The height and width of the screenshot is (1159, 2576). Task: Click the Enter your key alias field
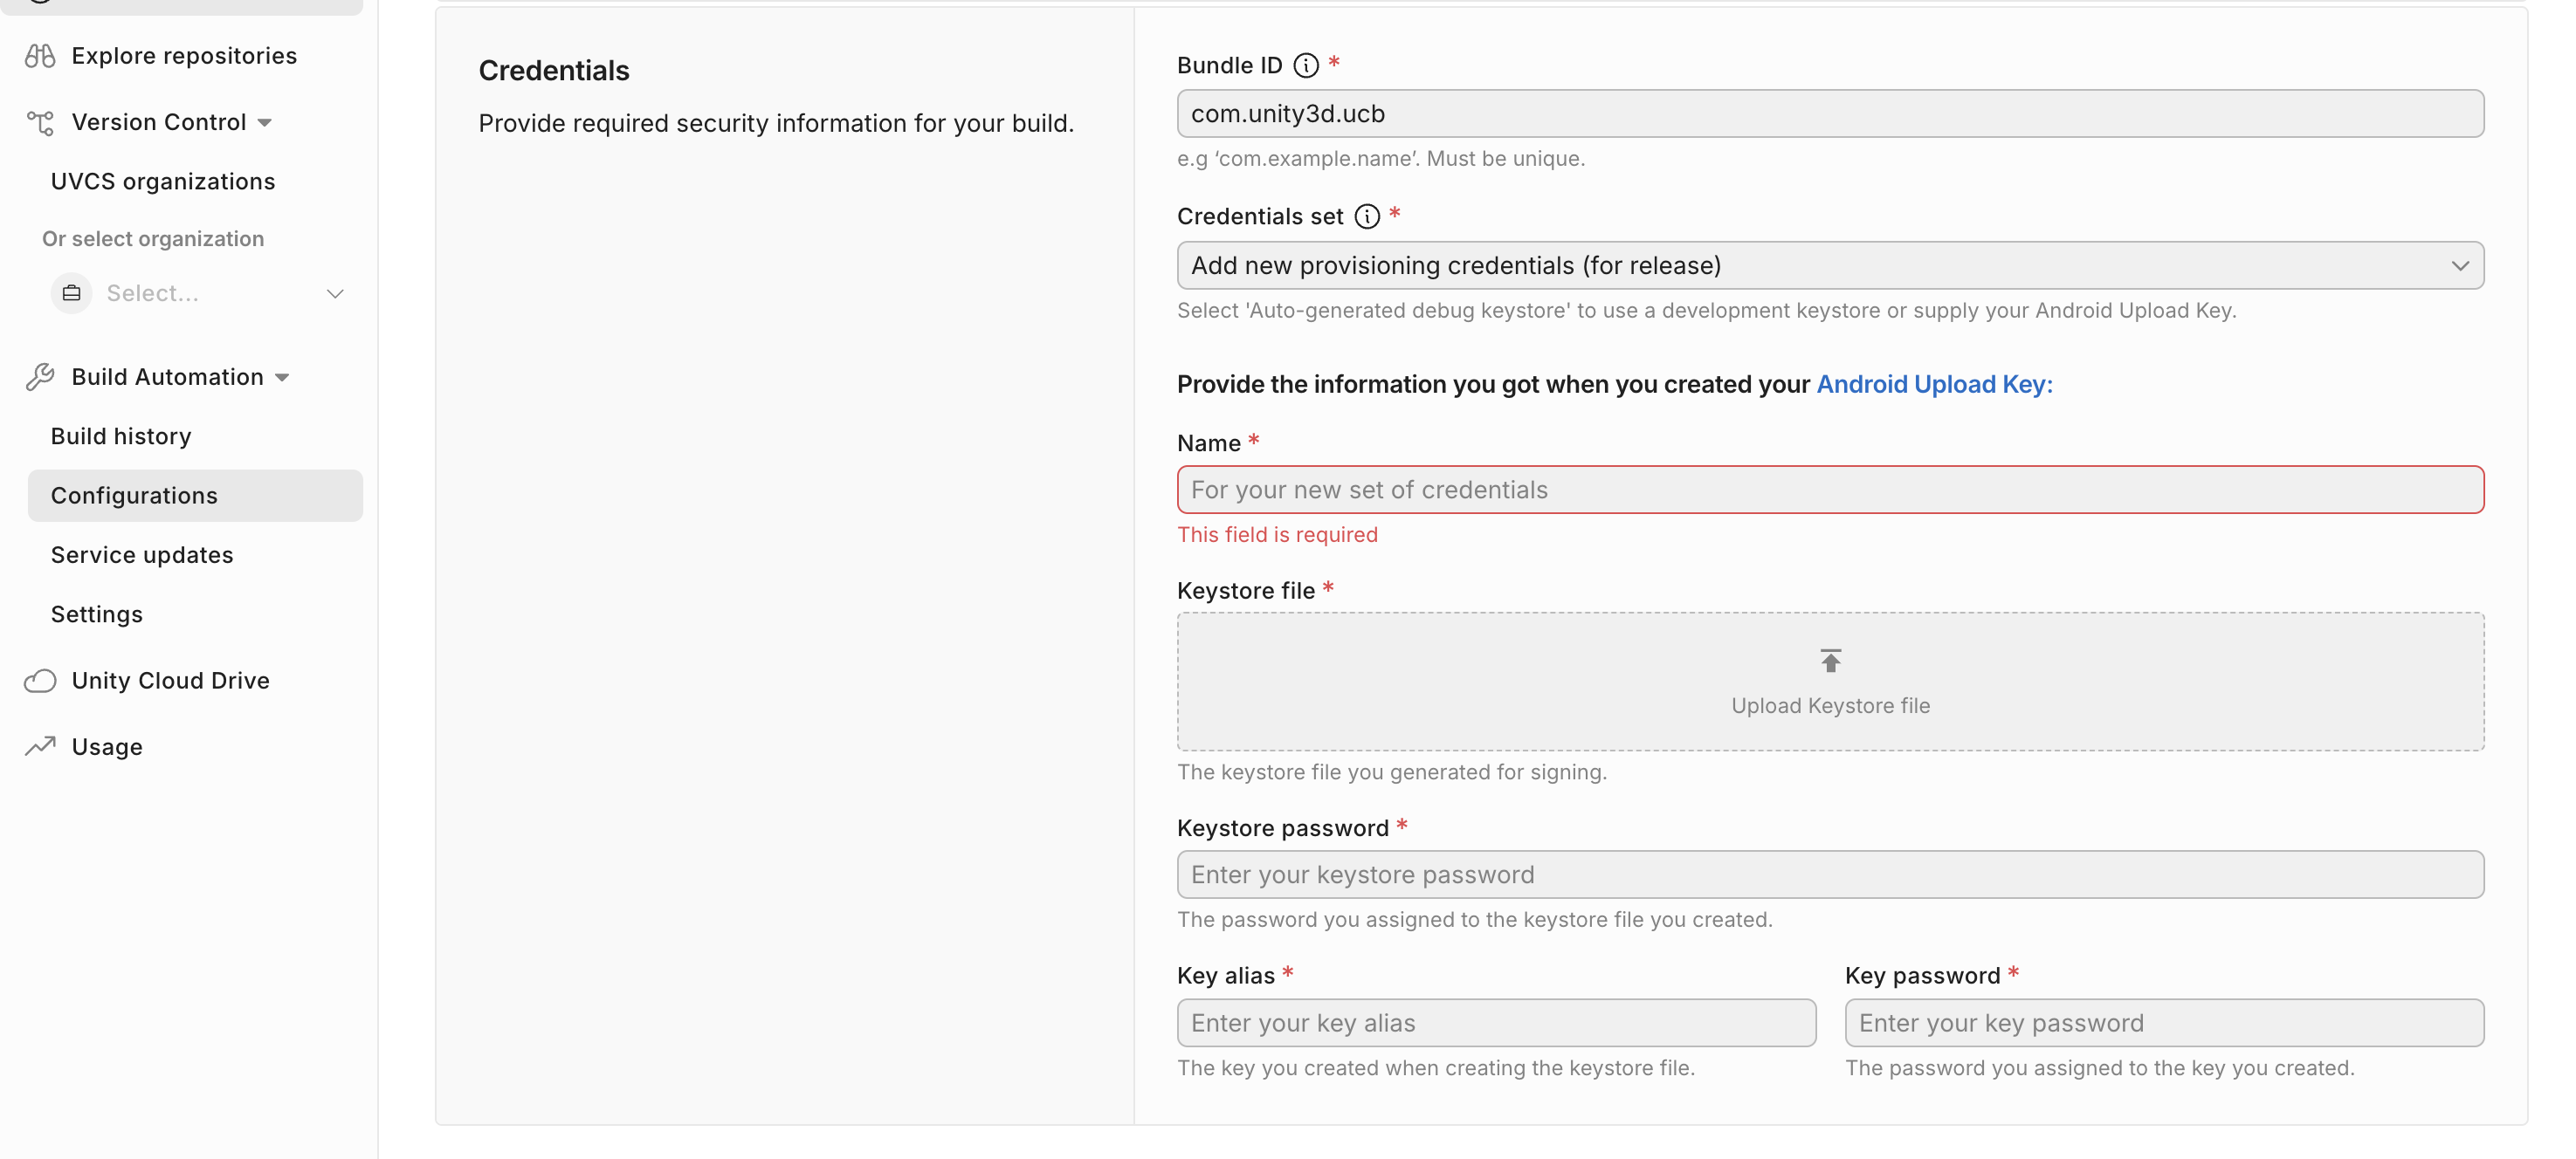click(1495, 1022)
